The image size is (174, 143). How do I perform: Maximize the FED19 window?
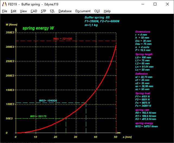(x=155, y=4)
